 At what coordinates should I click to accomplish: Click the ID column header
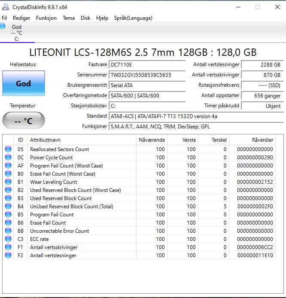(x=20, y=140)
